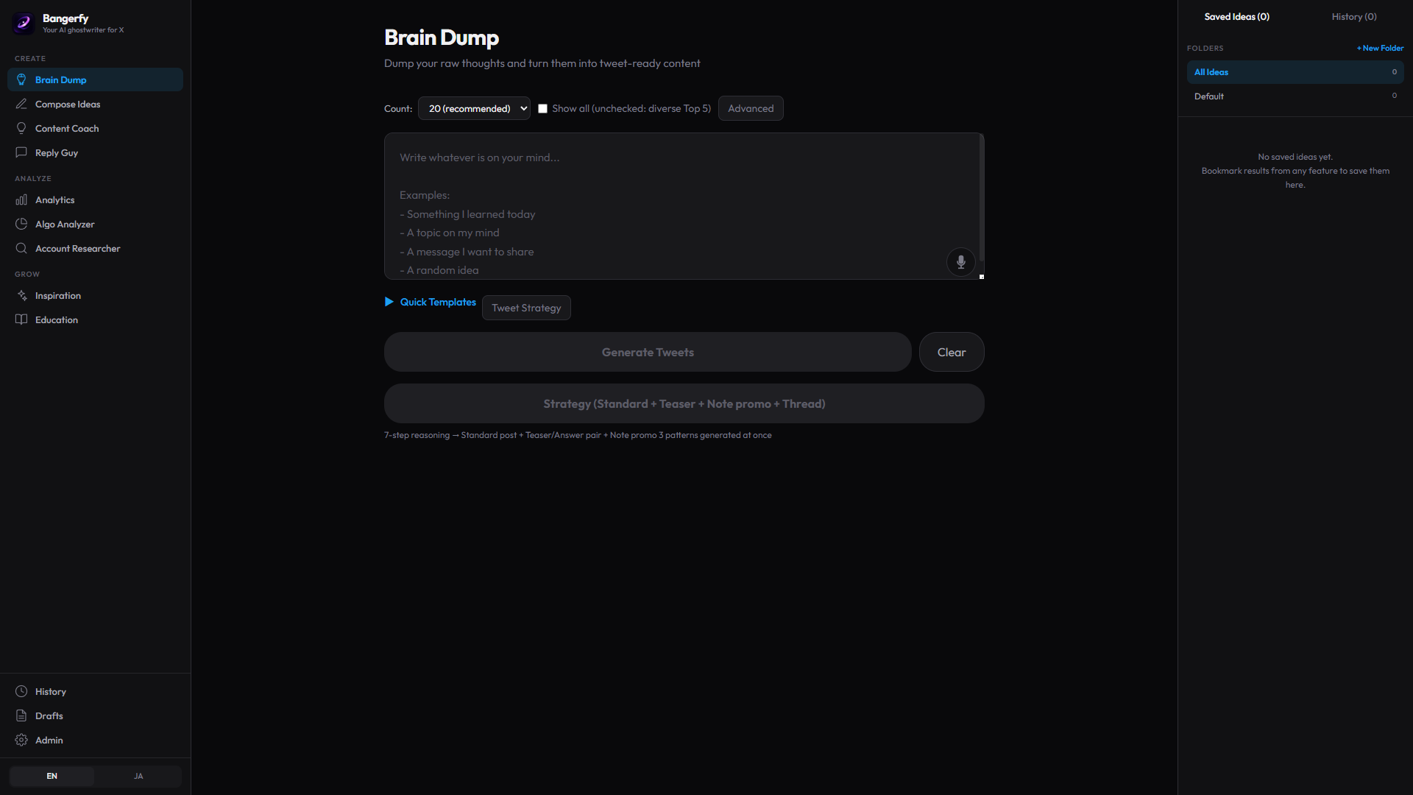The image size is (1413, 795).
Task: Click the microphone icon for voice input
Action: pos(960,262)
